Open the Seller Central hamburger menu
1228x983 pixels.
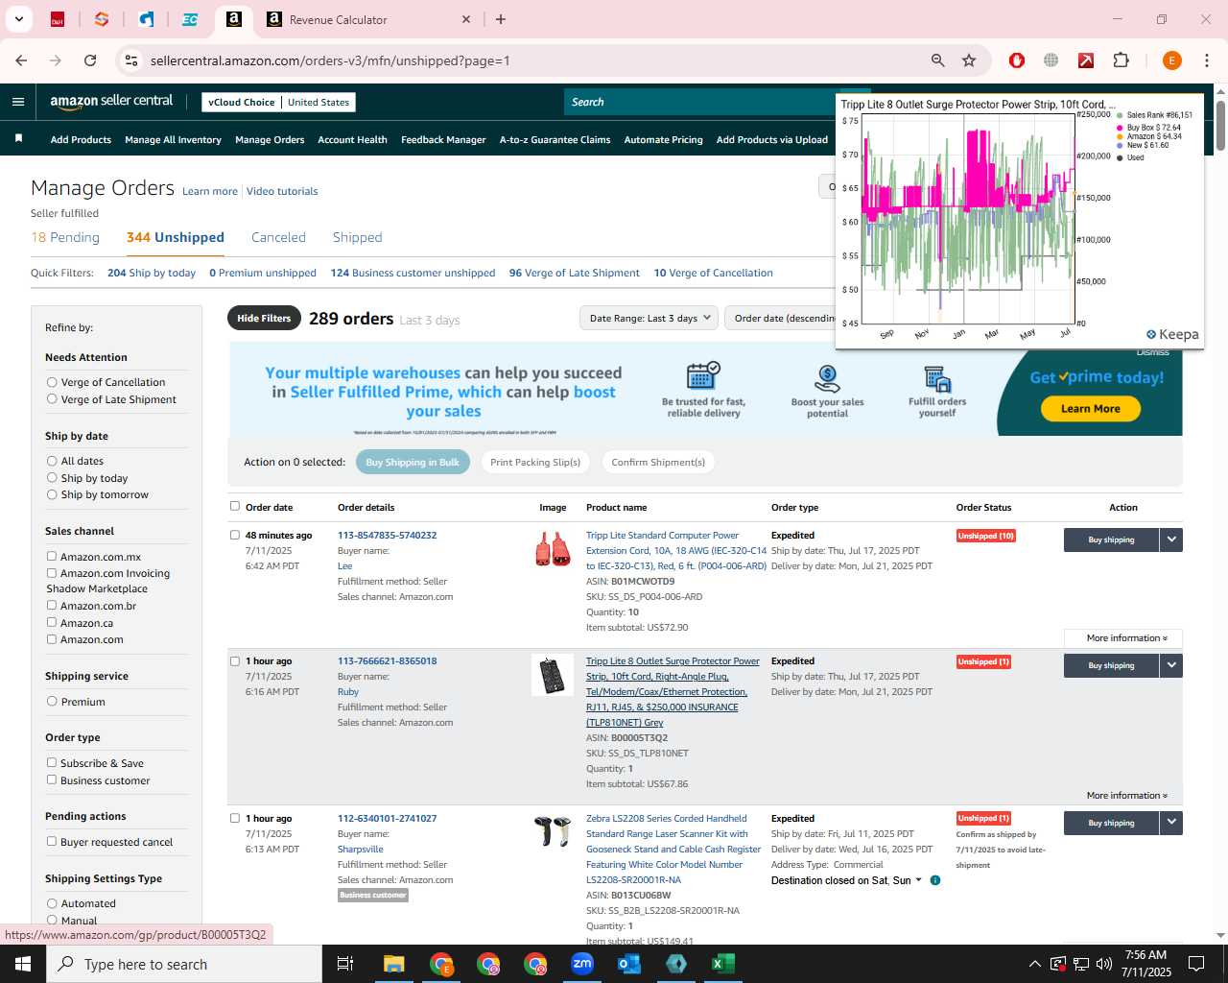[18, 102]
